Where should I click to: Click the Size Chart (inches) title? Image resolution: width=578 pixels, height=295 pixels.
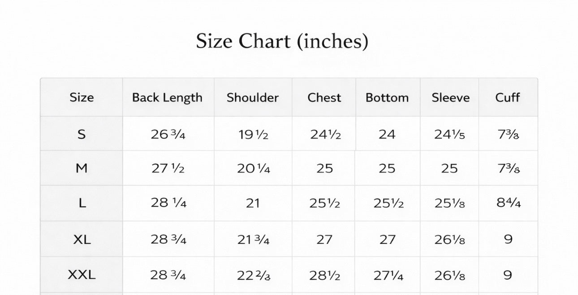pos(282,41)
